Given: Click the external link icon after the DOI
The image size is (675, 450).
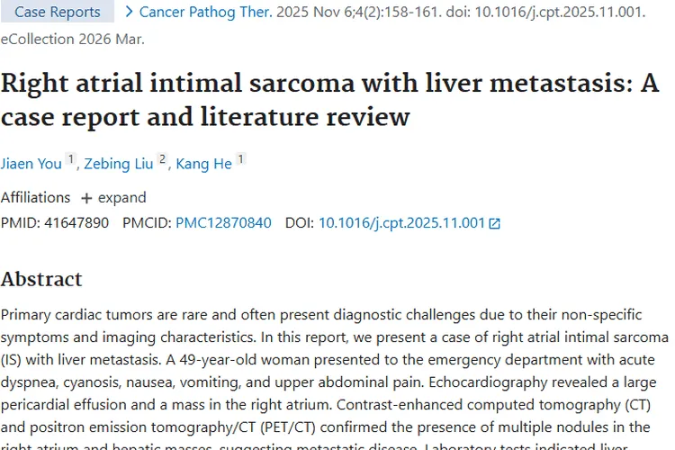Looking at the screenshot, I should [x=494, y=223].
